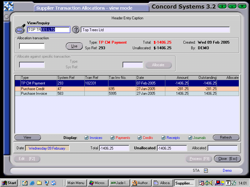
Task: Click the Concord pinwheel logo top-left
Action: click(x=8, y=6)
